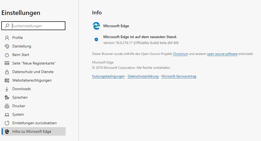
Task: Click the Neue Registerkarte page icon
Action: 7,63
